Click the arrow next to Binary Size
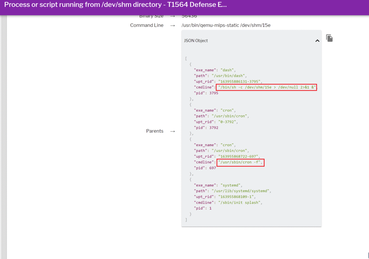 click(x=173, y=16)
